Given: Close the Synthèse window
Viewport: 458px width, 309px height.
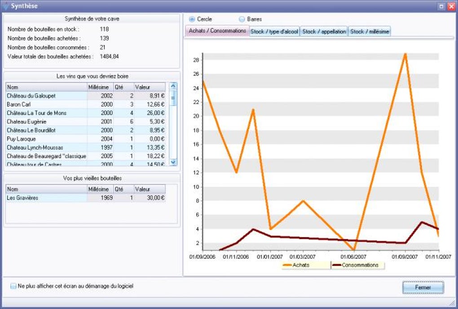Looking at the screenshot, I should coord(451,6).
